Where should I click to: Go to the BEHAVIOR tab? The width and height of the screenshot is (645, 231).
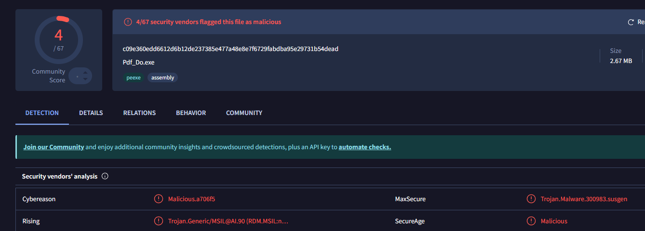(191, 113)
